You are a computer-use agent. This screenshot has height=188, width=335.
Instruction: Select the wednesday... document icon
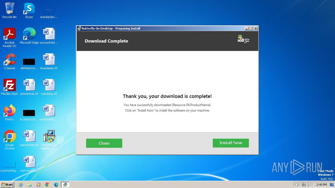pyautogui.click(x=49, y=113)
